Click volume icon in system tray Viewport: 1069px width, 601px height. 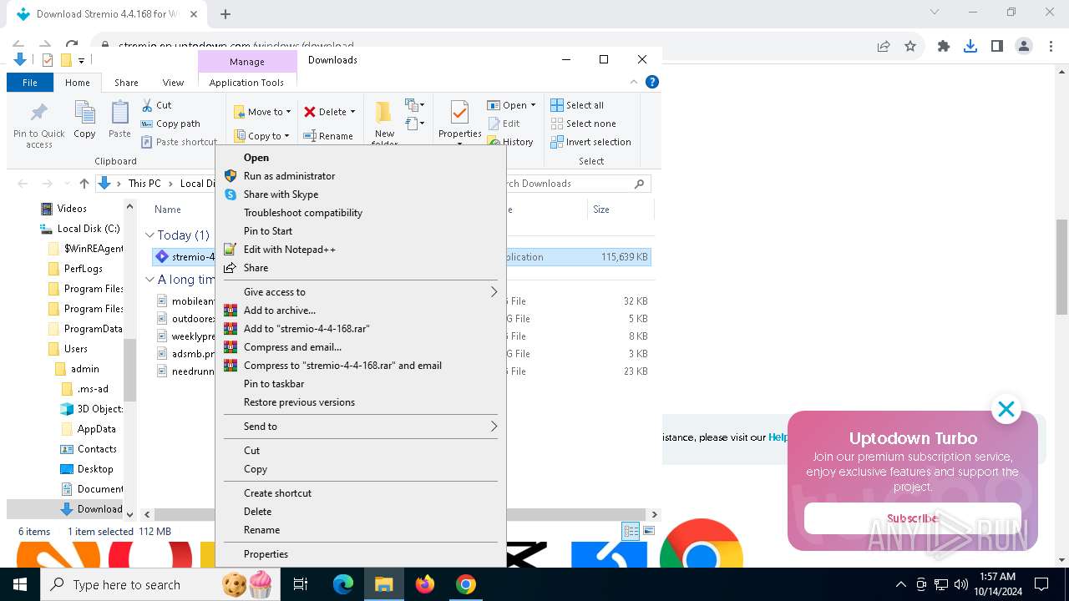click(961, 584)
